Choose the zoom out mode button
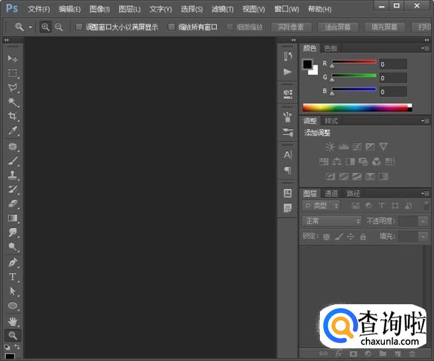The height and width of the screenshot is (361, 434). click(x=59, y=27)
